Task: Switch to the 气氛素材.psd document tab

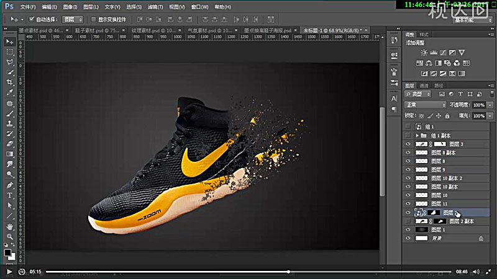Action: point(210,30)
